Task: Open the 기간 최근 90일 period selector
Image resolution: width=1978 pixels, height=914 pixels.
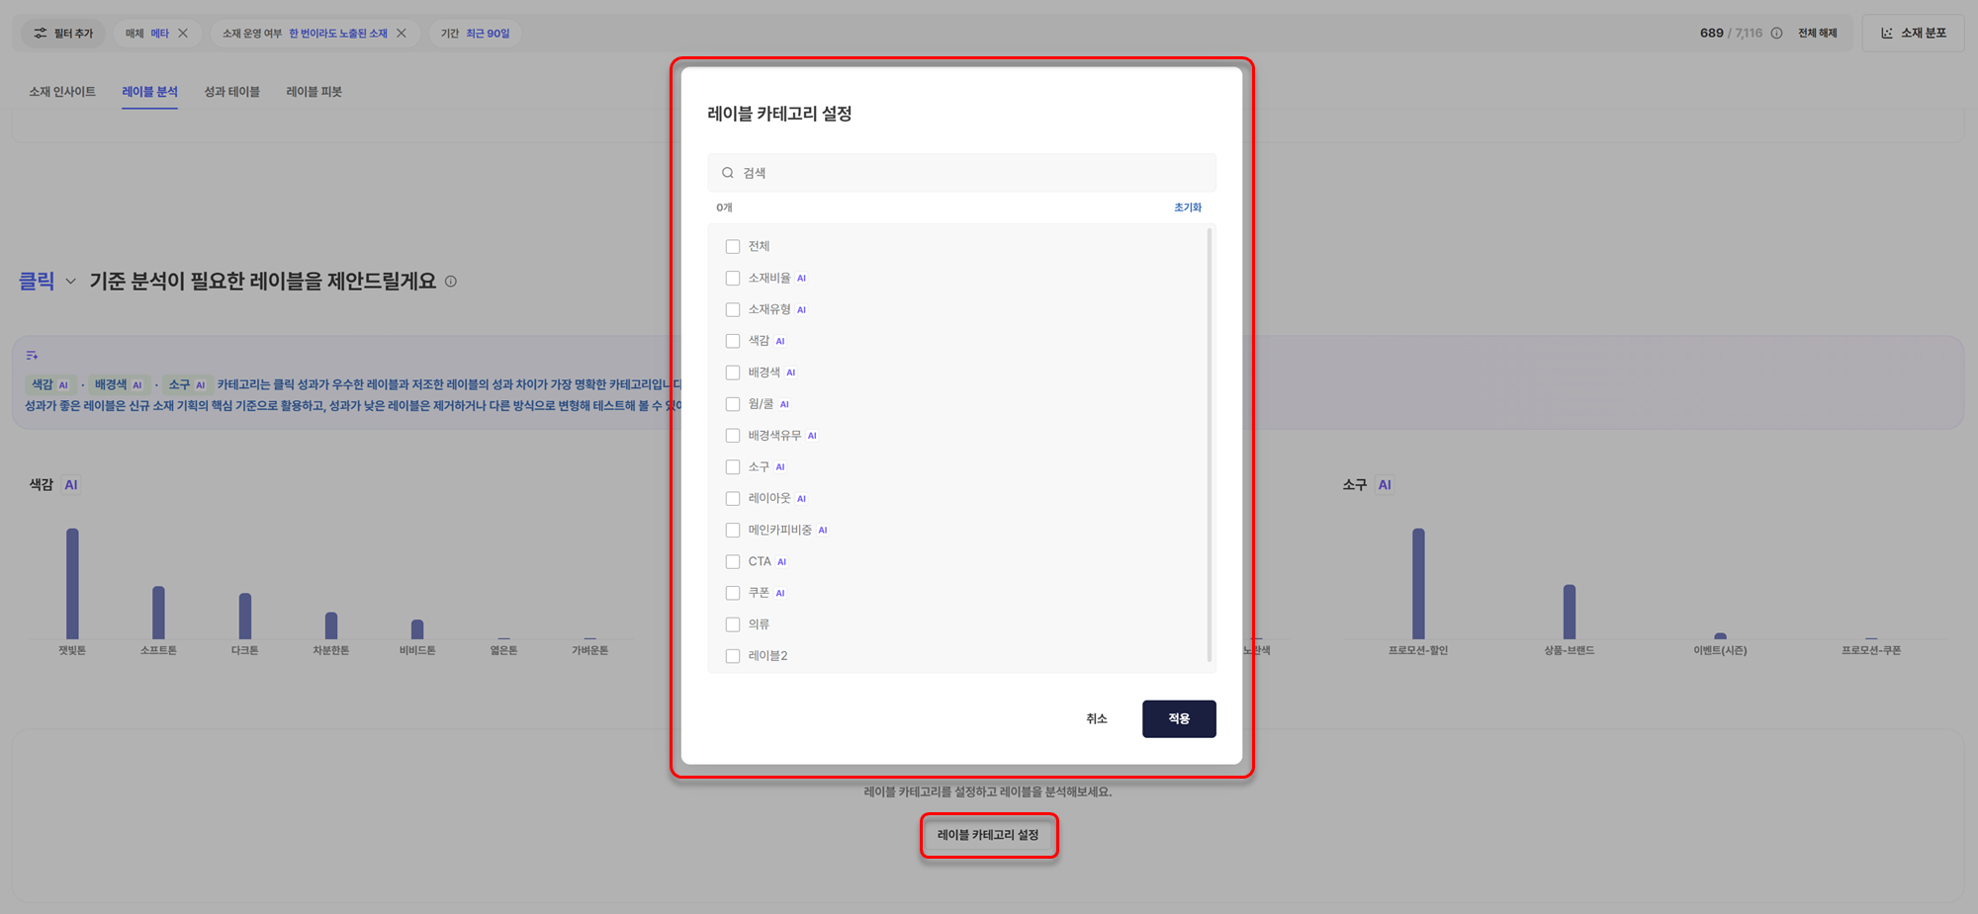Action: pyautogui.click(x=476, y=34)
